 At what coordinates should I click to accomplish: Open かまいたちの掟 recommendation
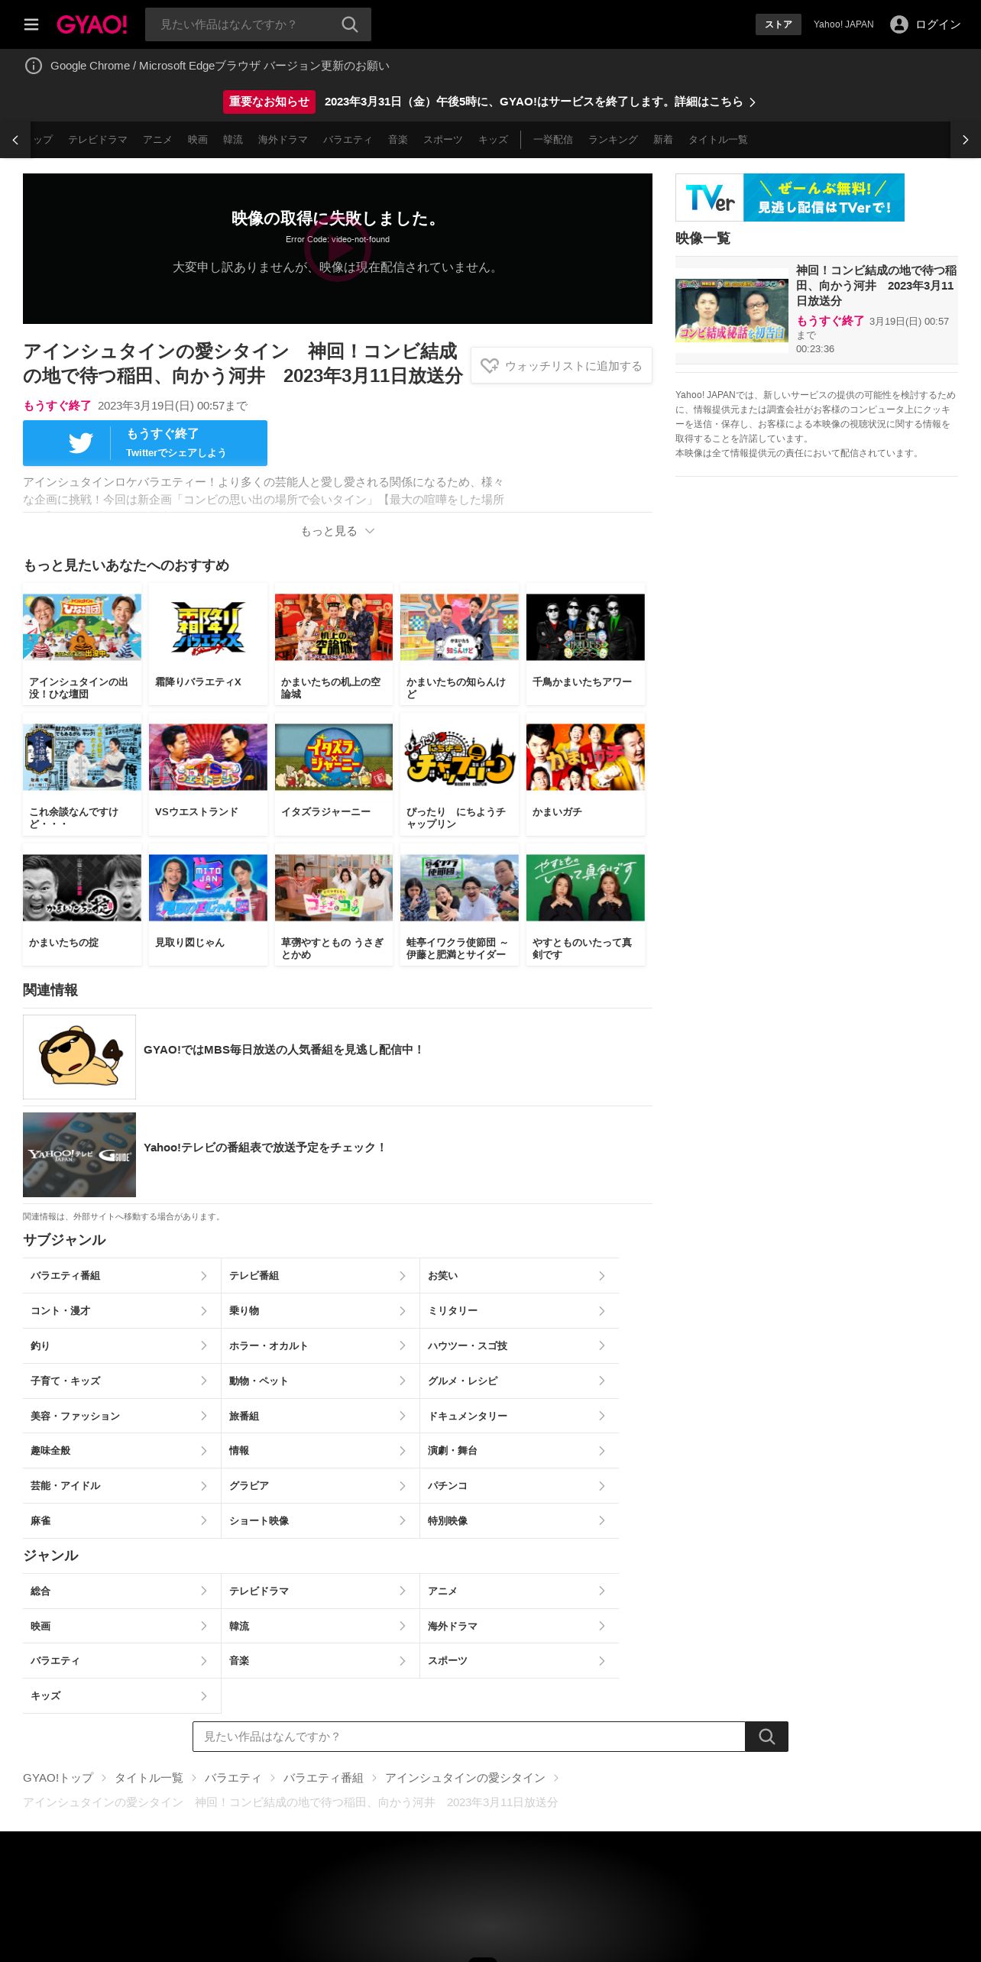click(x=82, y=905)
